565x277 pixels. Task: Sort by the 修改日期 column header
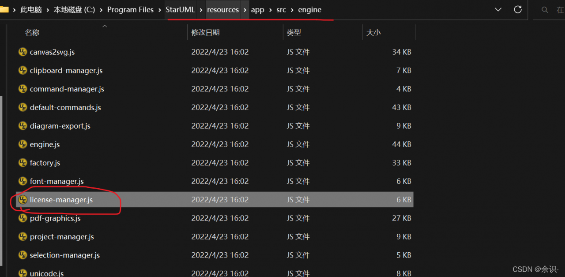coord(205,33)
